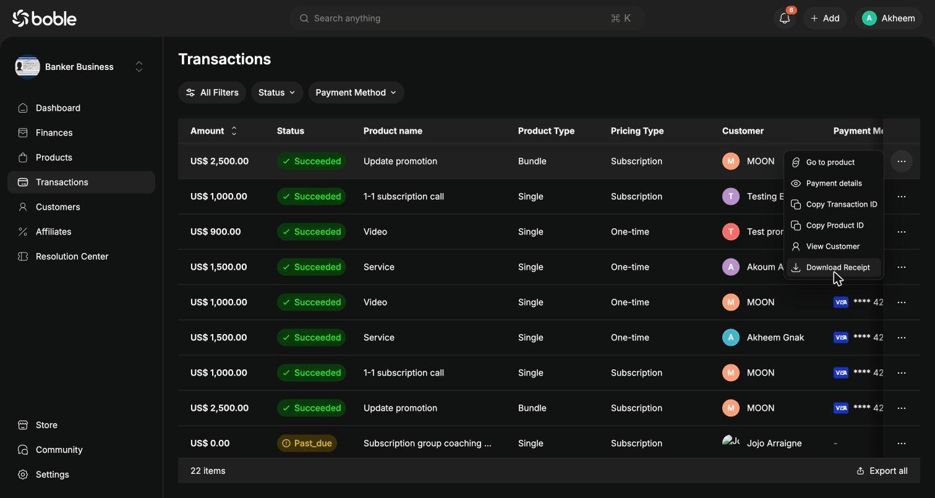Click the Banker Business avatar thumbnail
Image resolution: width=935 pixels, height=498 pixels.
click(27, 67)
